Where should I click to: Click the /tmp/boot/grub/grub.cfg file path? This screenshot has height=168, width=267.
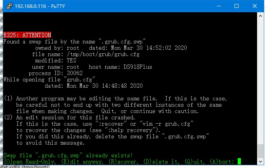103,54
